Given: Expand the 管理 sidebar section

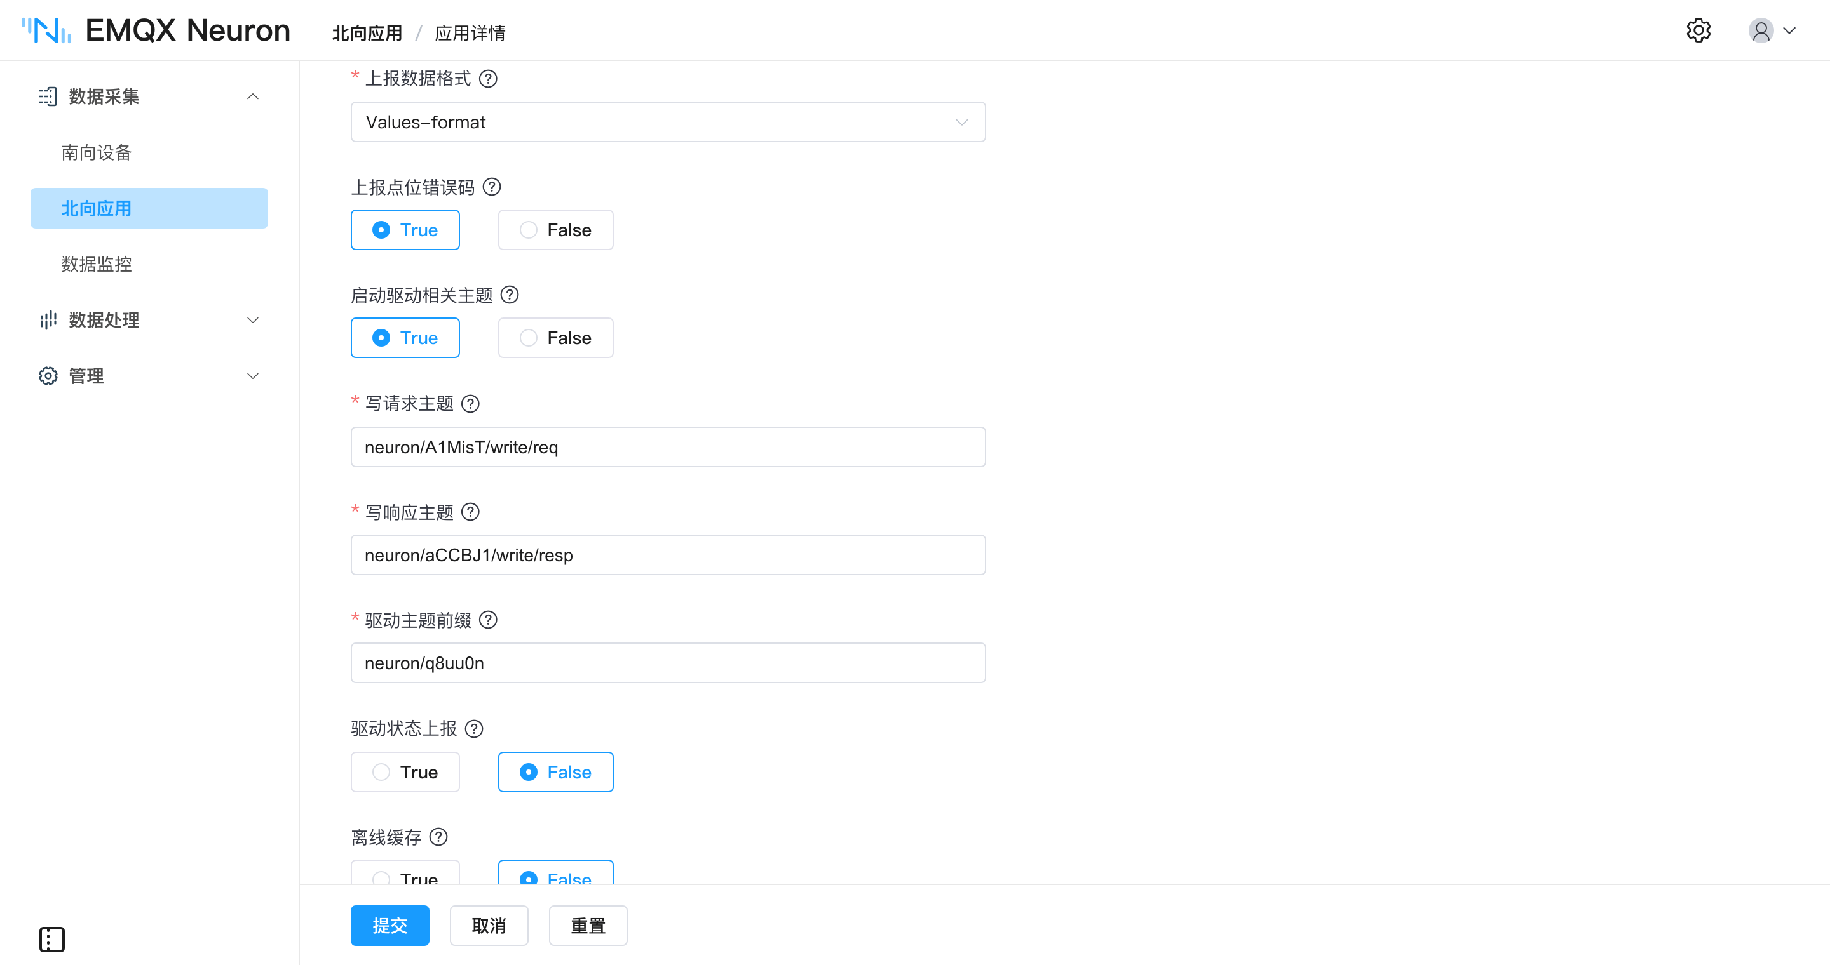Looking at the screenshot, I should tap(149, 375).
